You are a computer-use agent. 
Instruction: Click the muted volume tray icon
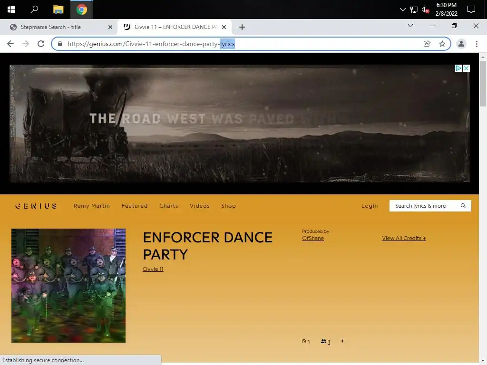(426, 10)
